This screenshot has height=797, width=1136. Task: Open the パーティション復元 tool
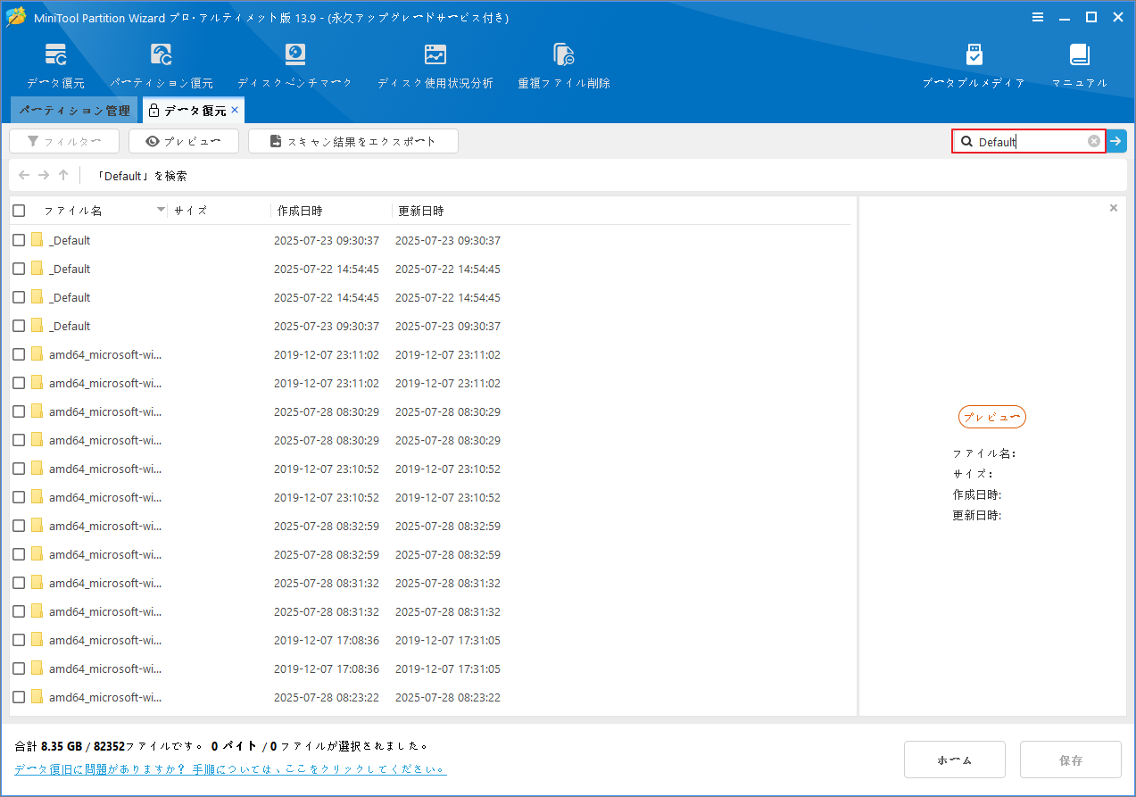162,65
